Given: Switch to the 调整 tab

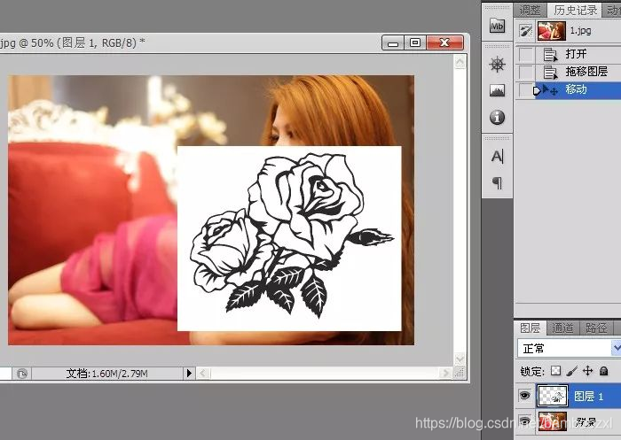Looking at the screenshot, I should [530, 10].
